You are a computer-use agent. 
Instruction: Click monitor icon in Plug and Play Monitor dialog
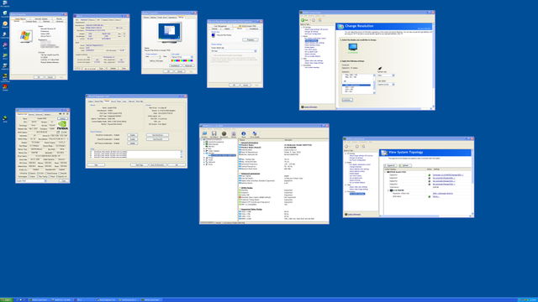click(213, 35)
